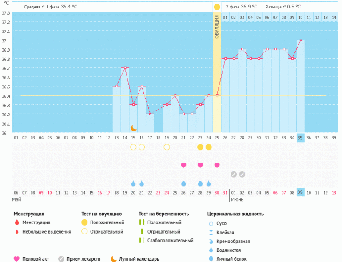Screen dimensions: 342x262
Task: Select the highlighted cycle day 35 cell
Action: tap(300, 138)
